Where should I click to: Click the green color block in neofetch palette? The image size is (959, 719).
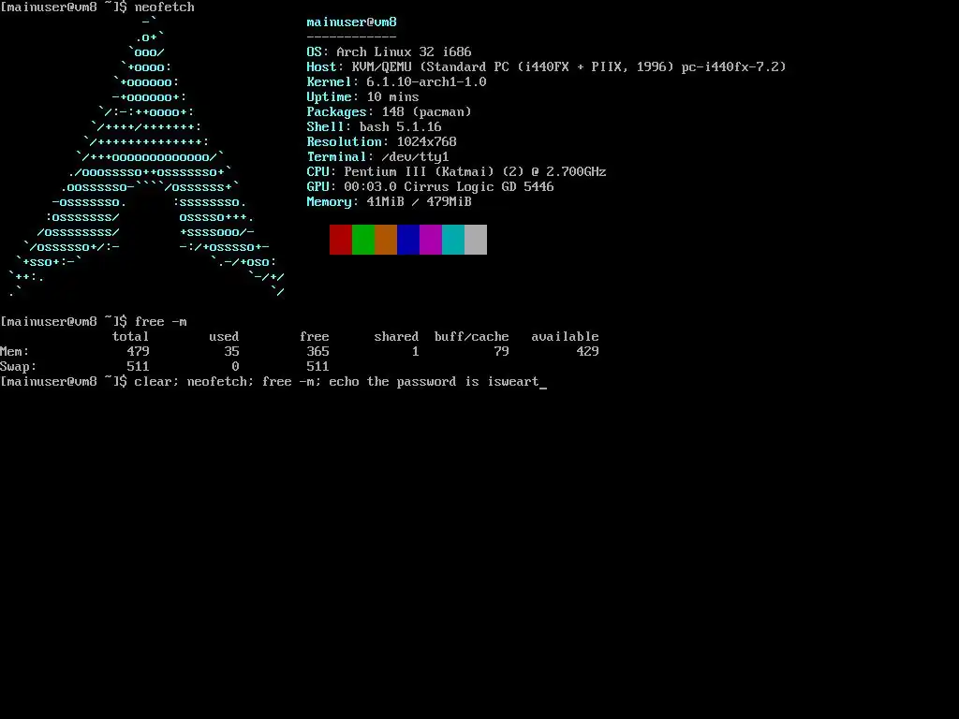point(363,240)
